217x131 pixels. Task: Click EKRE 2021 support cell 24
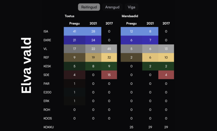pos(93,40)
